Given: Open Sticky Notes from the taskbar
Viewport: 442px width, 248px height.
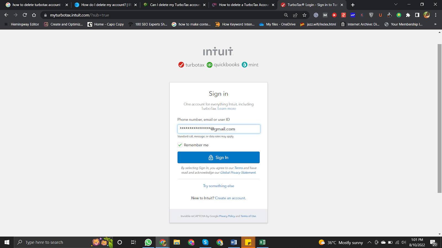Looking at the screenshot, I should [248, 242].
